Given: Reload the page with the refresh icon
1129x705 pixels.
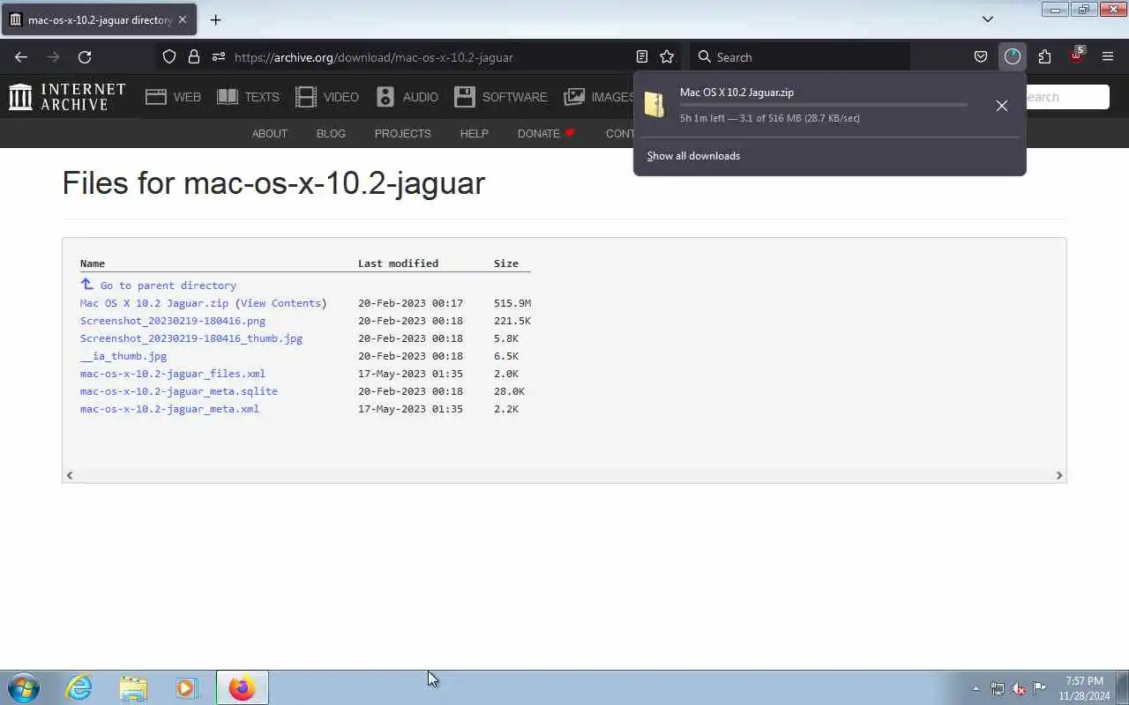Looking at the screenshot, I should 85,57.
